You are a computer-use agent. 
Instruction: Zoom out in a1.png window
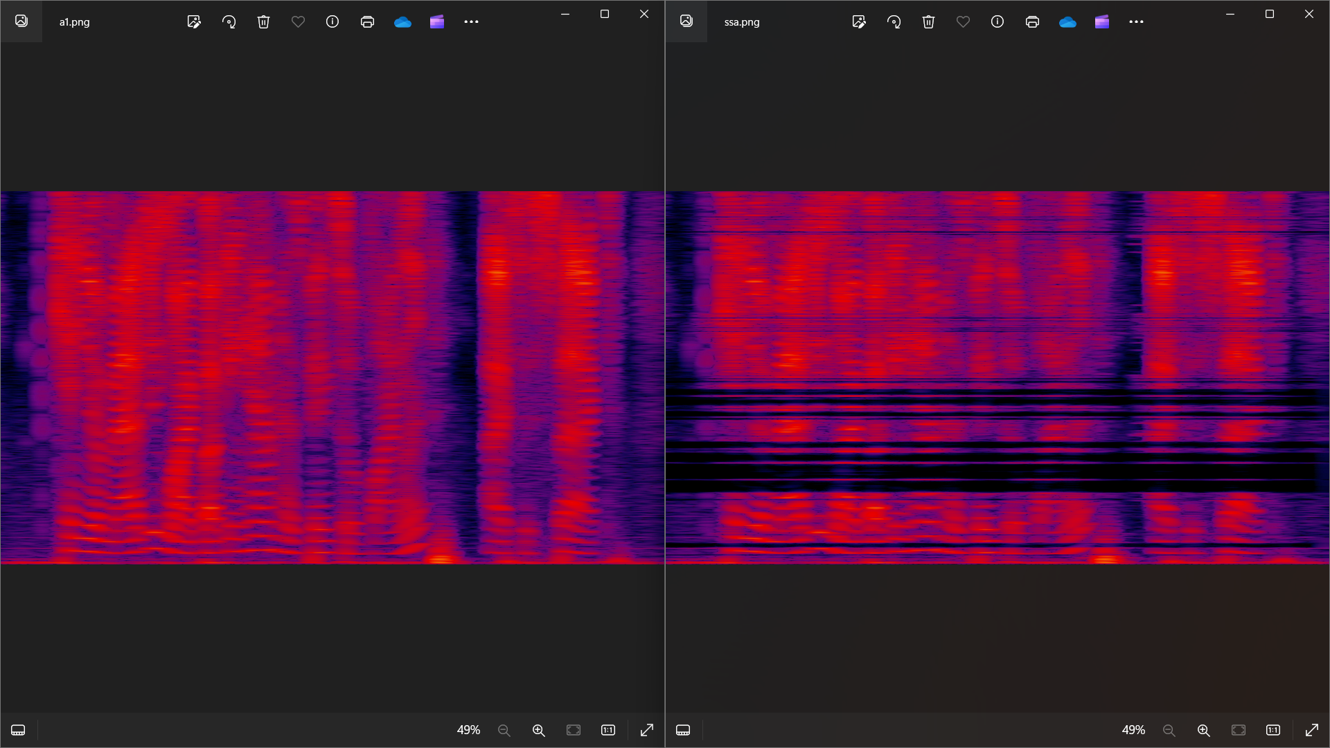point(504,730)
